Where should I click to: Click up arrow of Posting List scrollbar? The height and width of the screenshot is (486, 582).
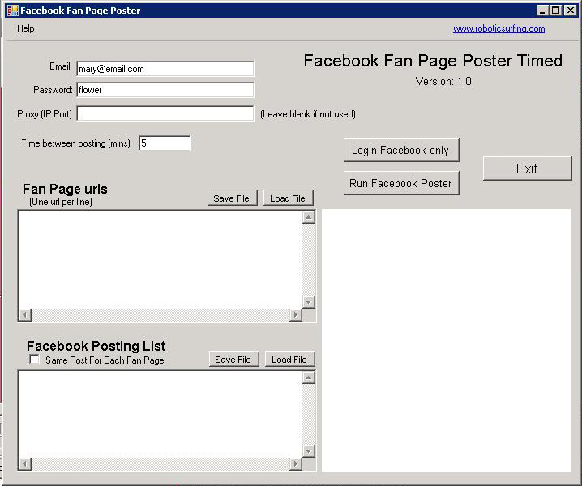(309, 377)
